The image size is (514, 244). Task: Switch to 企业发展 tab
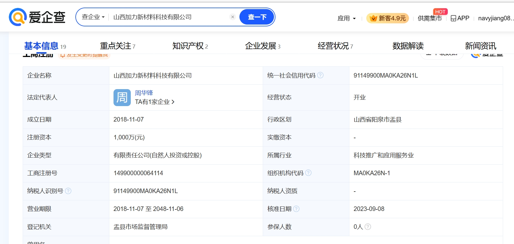(x=263, y=46)
